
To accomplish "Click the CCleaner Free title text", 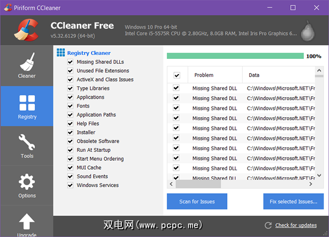I will 82,26.
